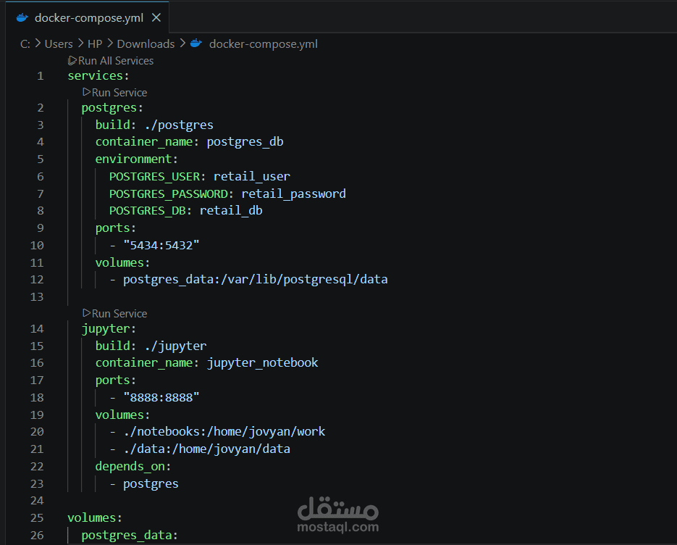This screenshot has height=545, width=677.
Task: Select the docker-compose.yml editor tab
Action: (x=87, y=17)
